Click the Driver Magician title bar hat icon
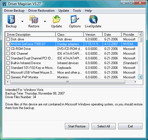Image resolution: width=148 pixels, height=140 pixels. (4, 4)
